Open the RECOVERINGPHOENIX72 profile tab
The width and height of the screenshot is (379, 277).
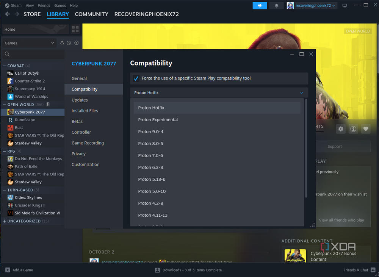coord(146,14)
